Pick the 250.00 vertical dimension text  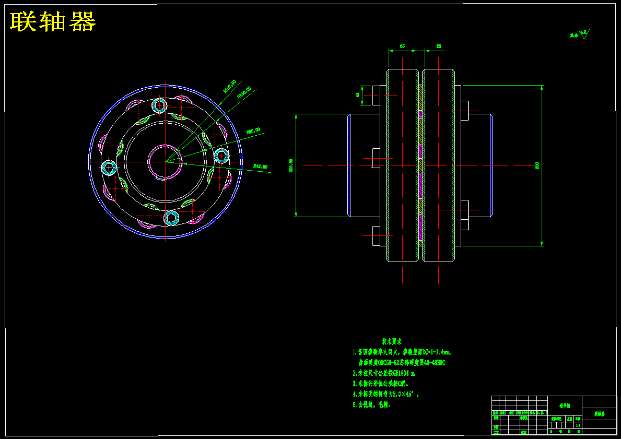(x=291, y=165)
